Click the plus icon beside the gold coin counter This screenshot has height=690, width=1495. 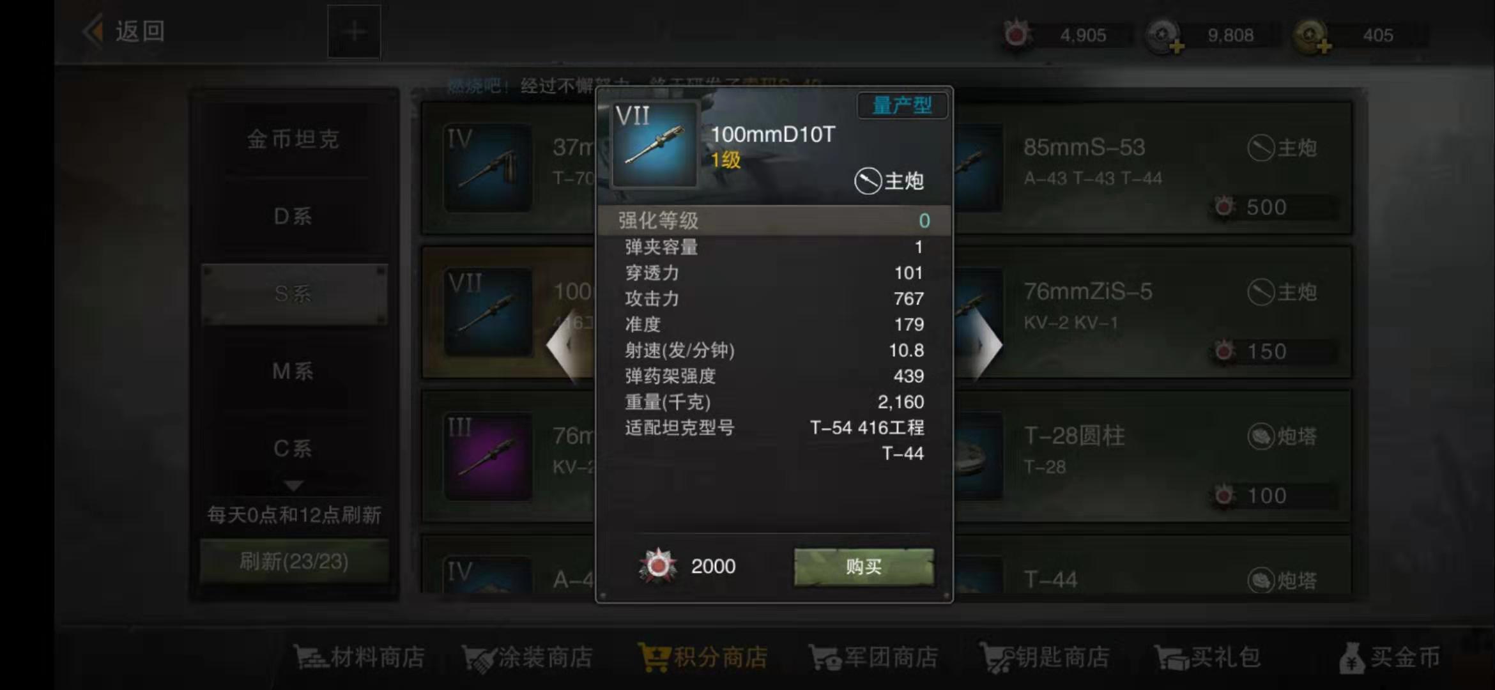point(1324,47)
